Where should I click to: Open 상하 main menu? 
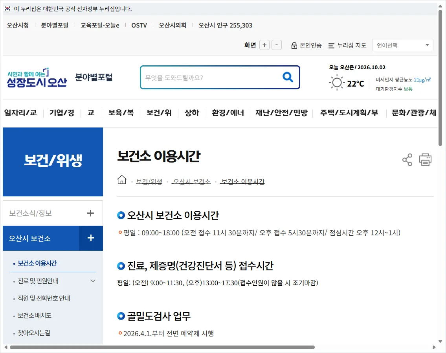click(x=192, y=113)
